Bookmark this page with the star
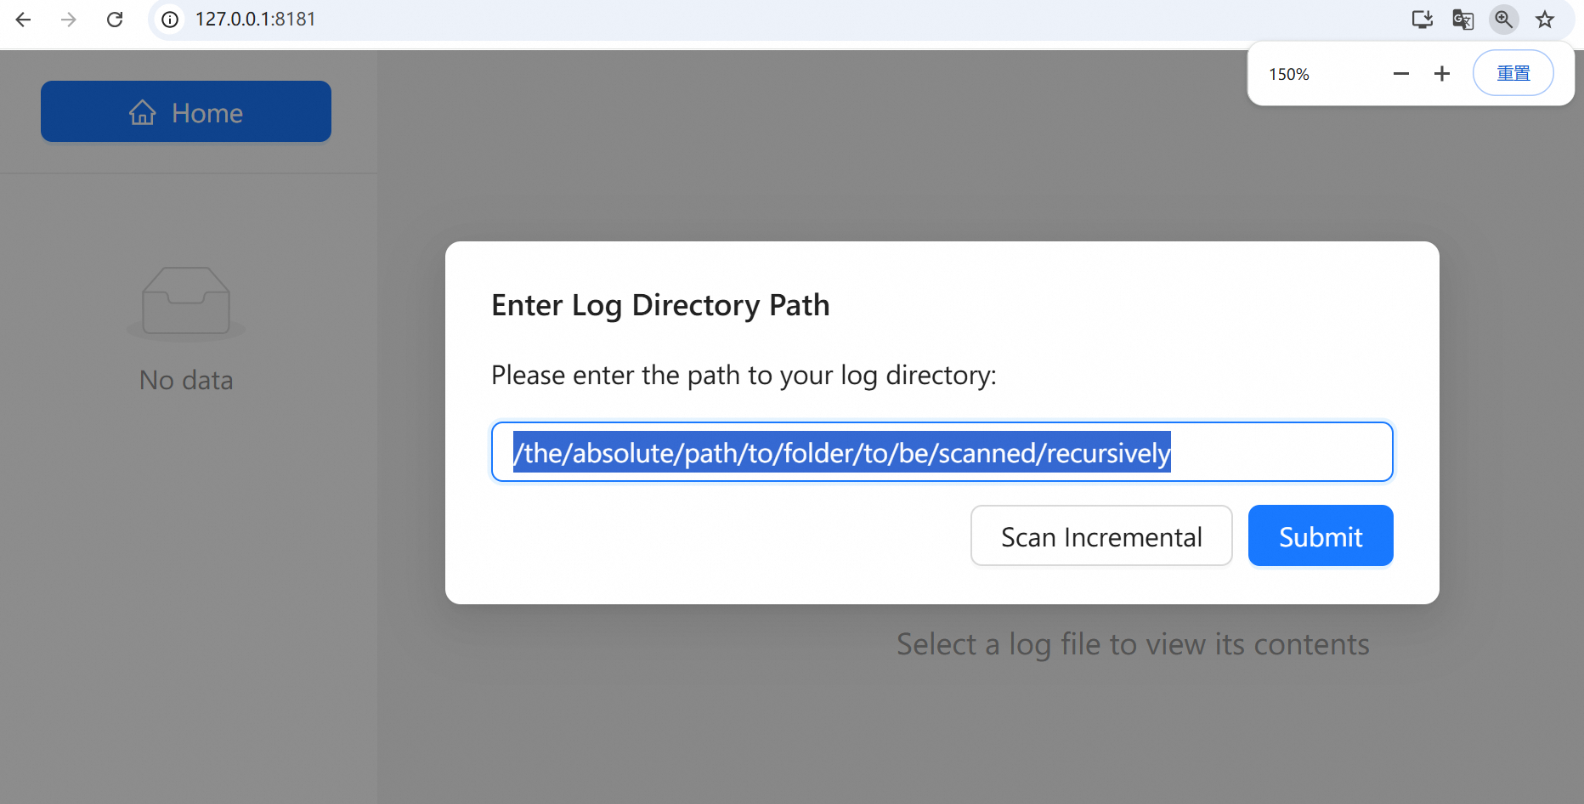Image resolution: width=1584 pixels, height=804 pixels. point(1544,20)
